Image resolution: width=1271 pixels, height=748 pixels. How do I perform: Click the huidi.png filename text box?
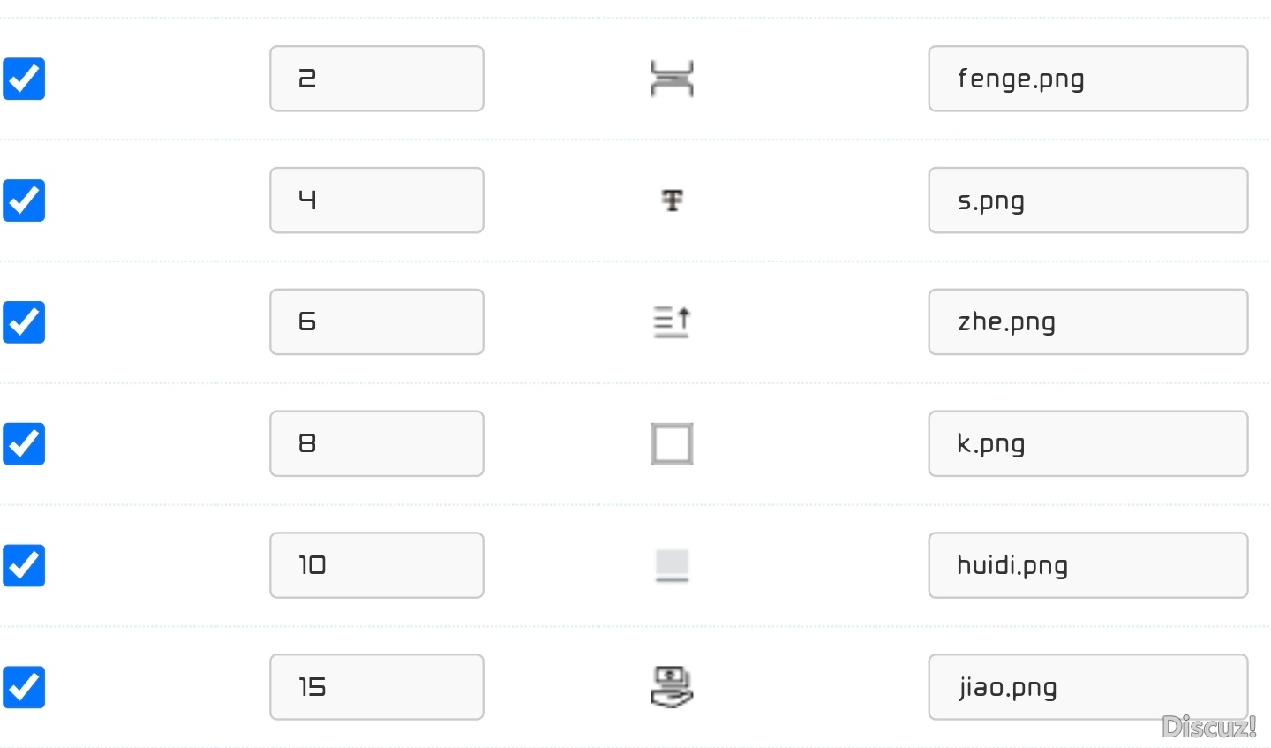(x=1087, y=565)
